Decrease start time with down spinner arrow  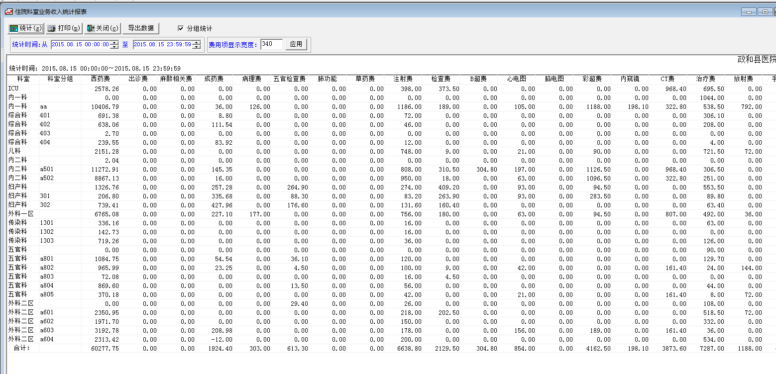115,47
